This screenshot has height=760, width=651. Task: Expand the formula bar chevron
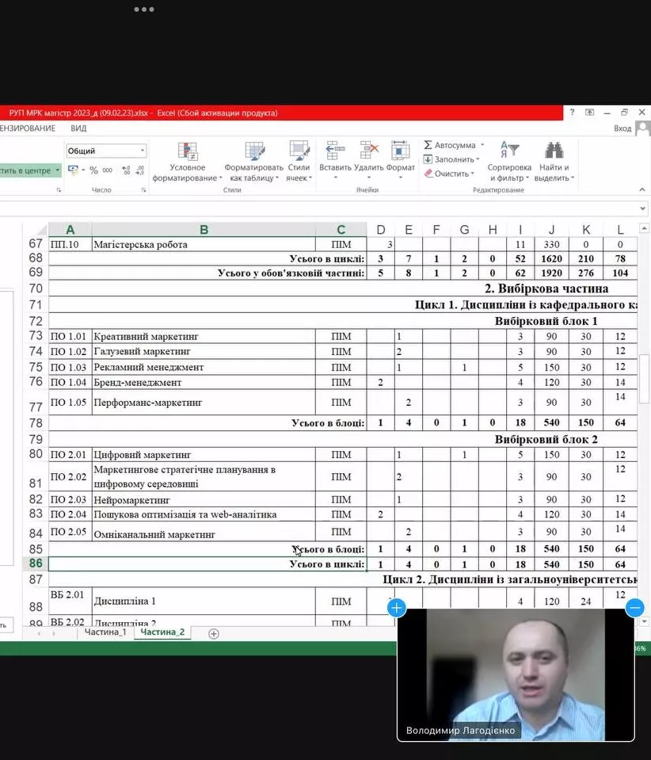tap(642, 208)
